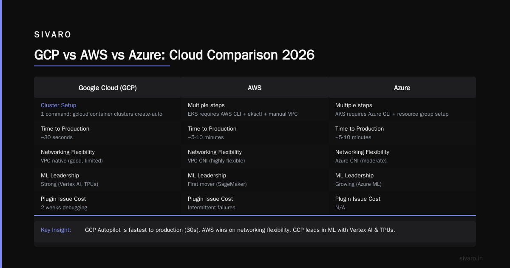Click Strong (Vertex AI, TPUs) entry

point(70,184)
